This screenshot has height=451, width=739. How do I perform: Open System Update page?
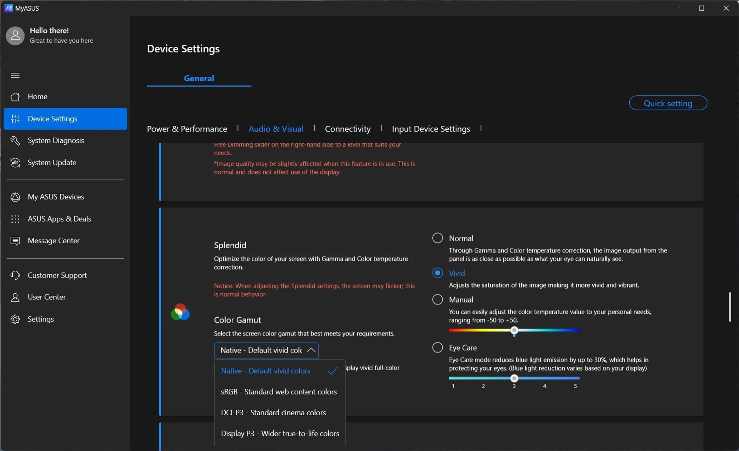[65, 163]
